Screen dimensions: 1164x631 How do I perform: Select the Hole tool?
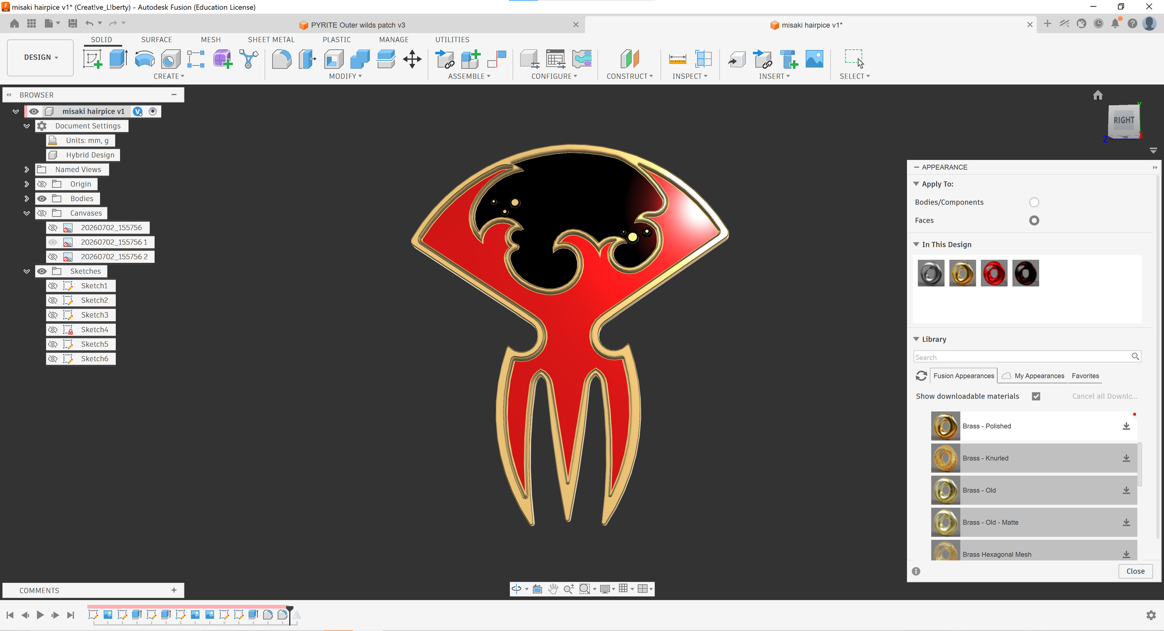[x=170, y=59]
